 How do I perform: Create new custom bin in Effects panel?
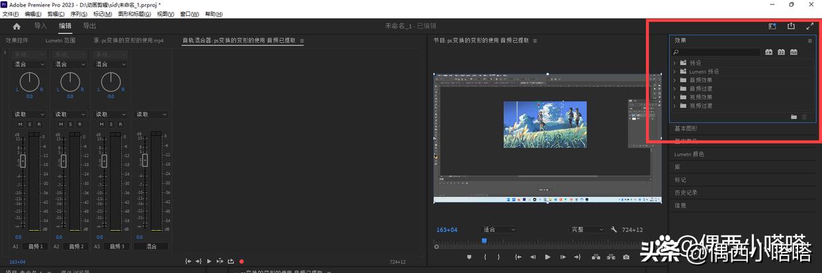[x=794, y=117]
